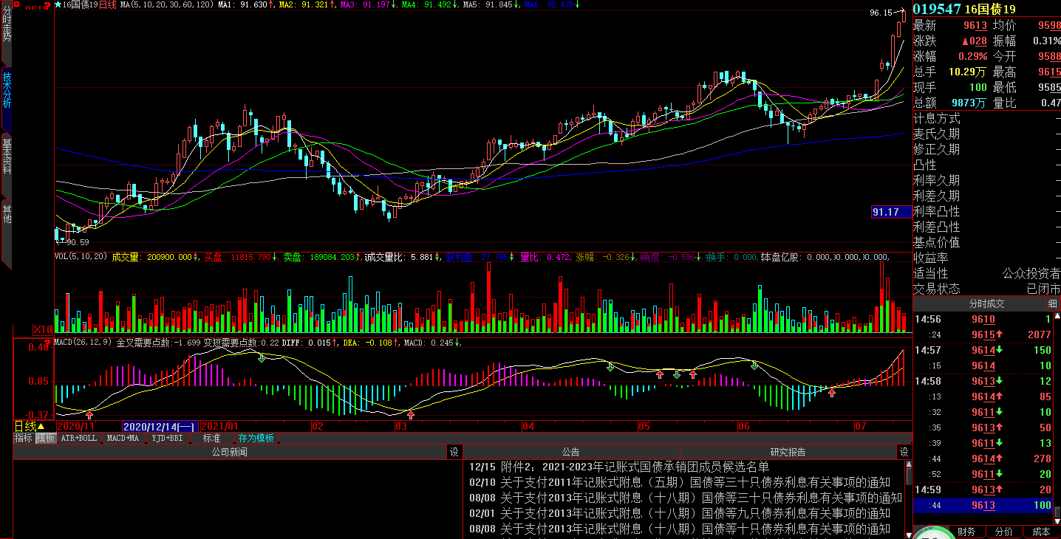Click the red buy arrow marker at 2020/11
Screen dimensions: 1061x539
click(89, 416)
